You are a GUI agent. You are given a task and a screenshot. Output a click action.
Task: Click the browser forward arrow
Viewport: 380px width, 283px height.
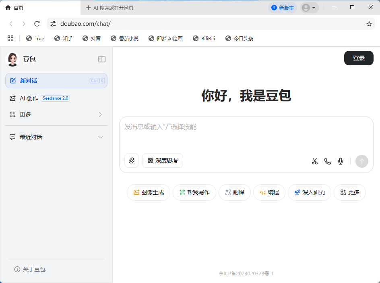24,24
